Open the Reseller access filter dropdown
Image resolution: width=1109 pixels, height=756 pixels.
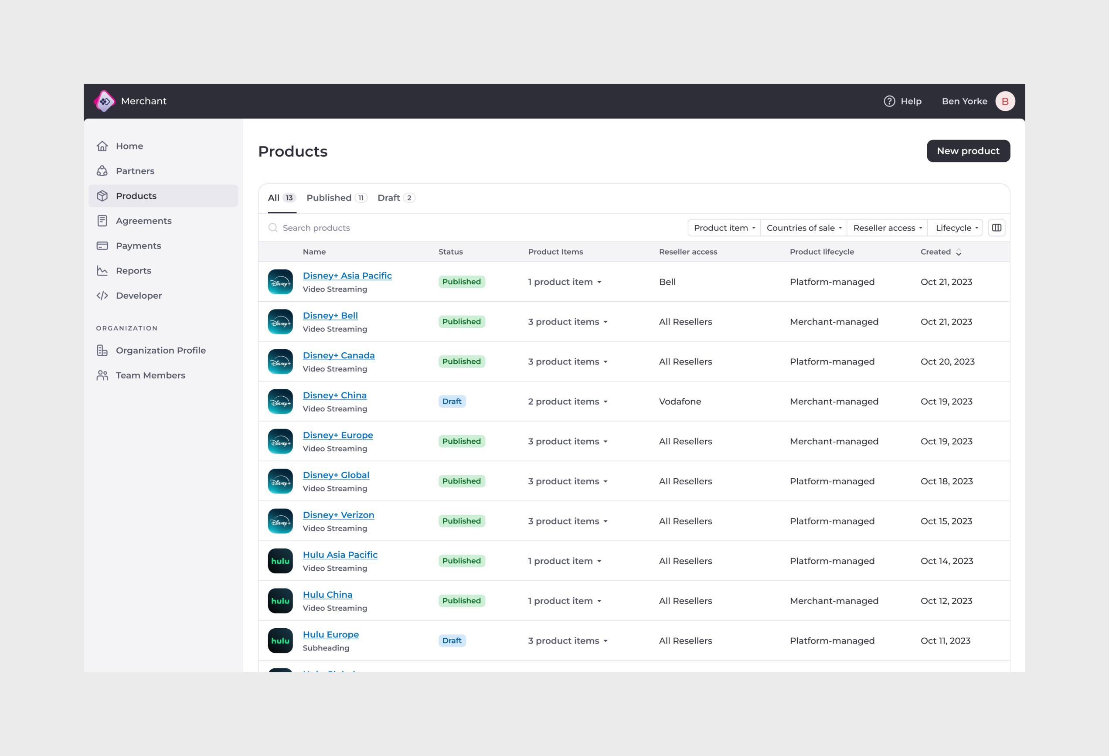click(x=887, y=228)
